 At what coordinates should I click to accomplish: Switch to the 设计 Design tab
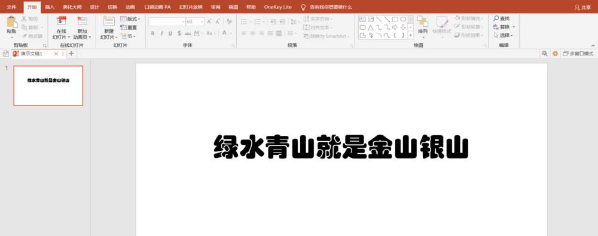click(94, 7)
